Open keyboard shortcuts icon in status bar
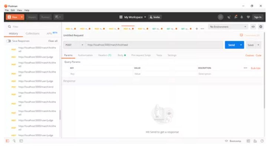This screenshot has width=267, height=147. point(255,141)
